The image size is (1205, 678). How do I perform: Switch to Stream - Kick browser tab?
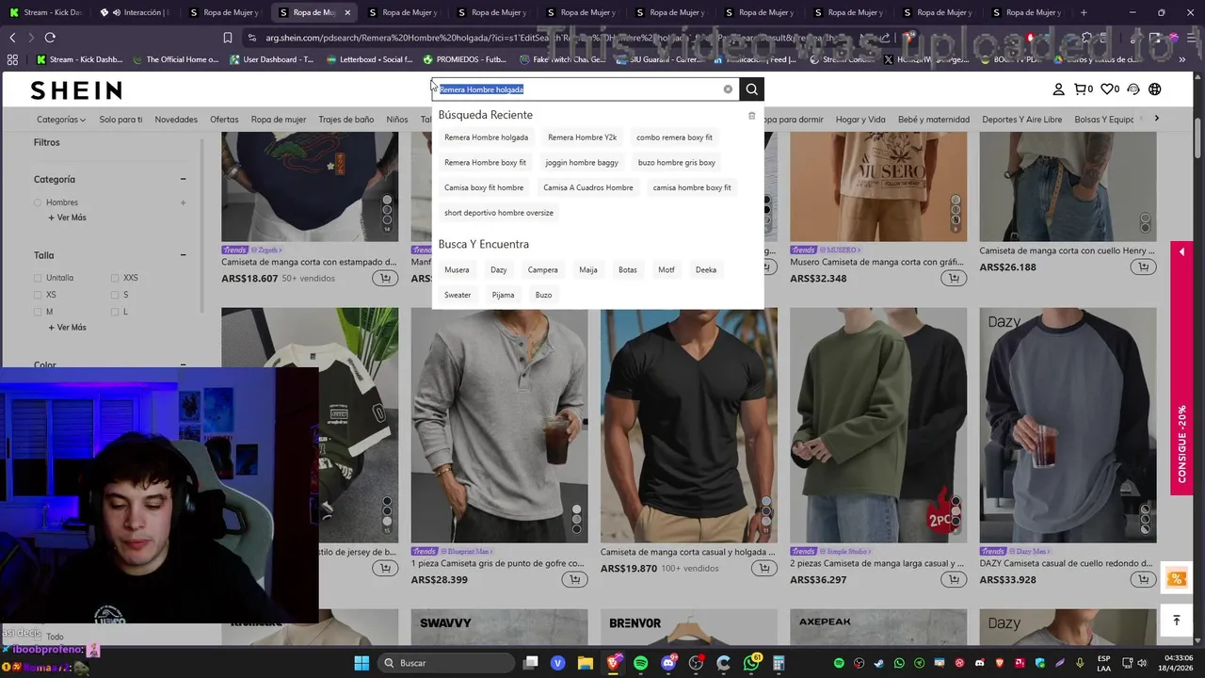(x=47, y=12)
